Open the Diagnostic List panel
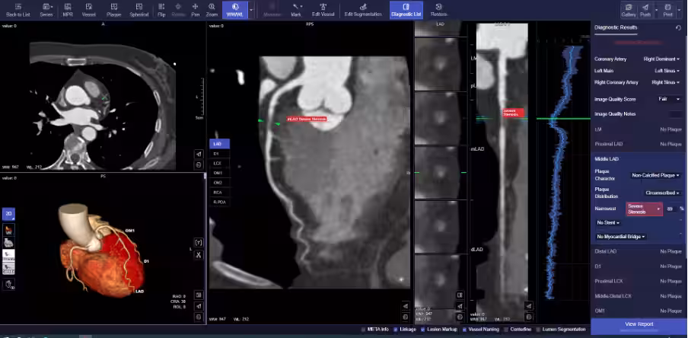Image resolution: width=688 pixels, height=338 pixels. 406,9
